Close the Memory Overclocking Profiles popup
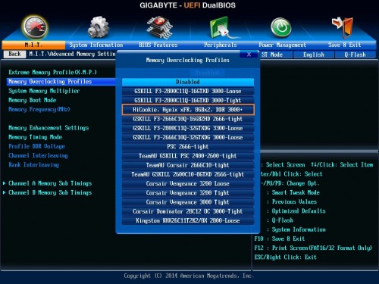The image size is (379, 284). [x=249, y=55]
